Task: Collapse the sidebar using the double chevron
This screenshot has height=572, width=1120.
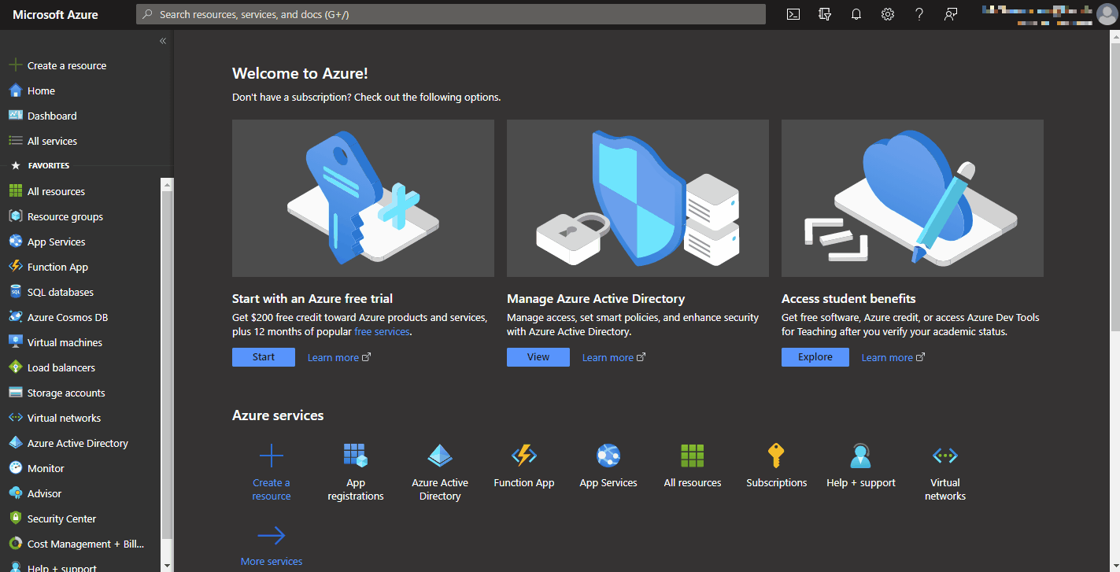Action: [163, 41]
